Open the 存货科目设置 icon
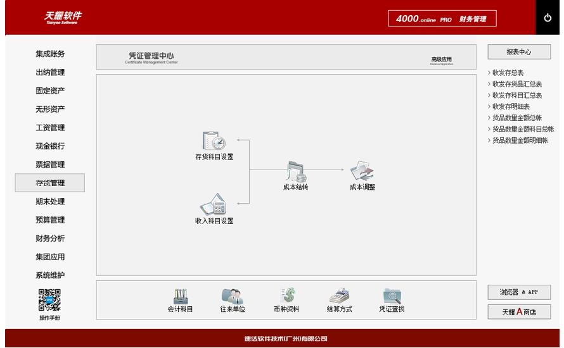The image size is (564, 348). click(x=214, y=141)
